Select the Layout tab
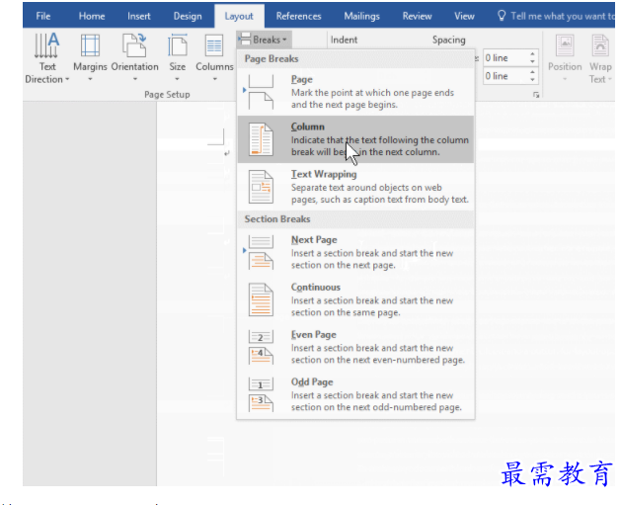The width and height of the screenshot is (621, 505). 239,16
